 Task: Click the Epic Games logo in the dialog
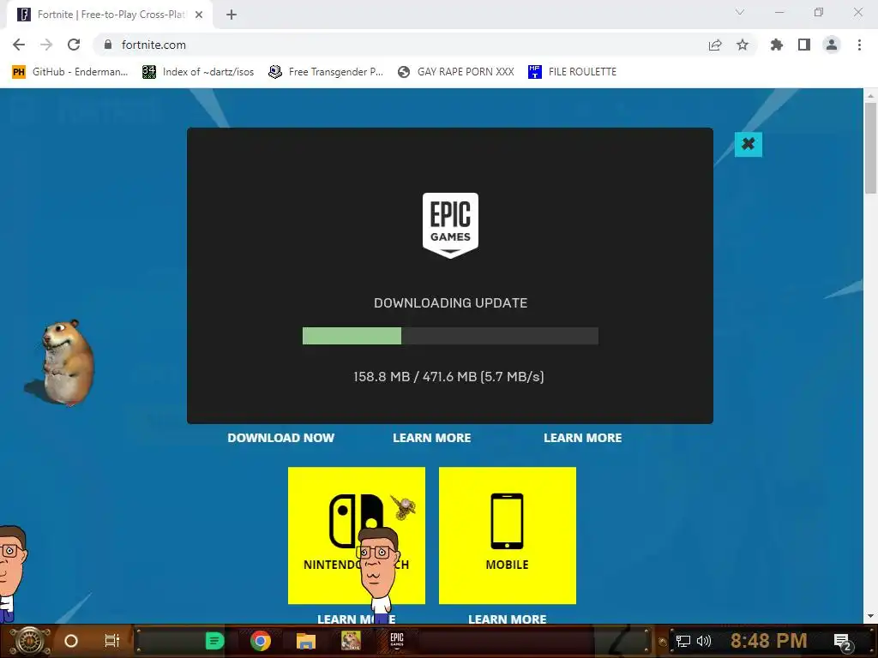450,225
